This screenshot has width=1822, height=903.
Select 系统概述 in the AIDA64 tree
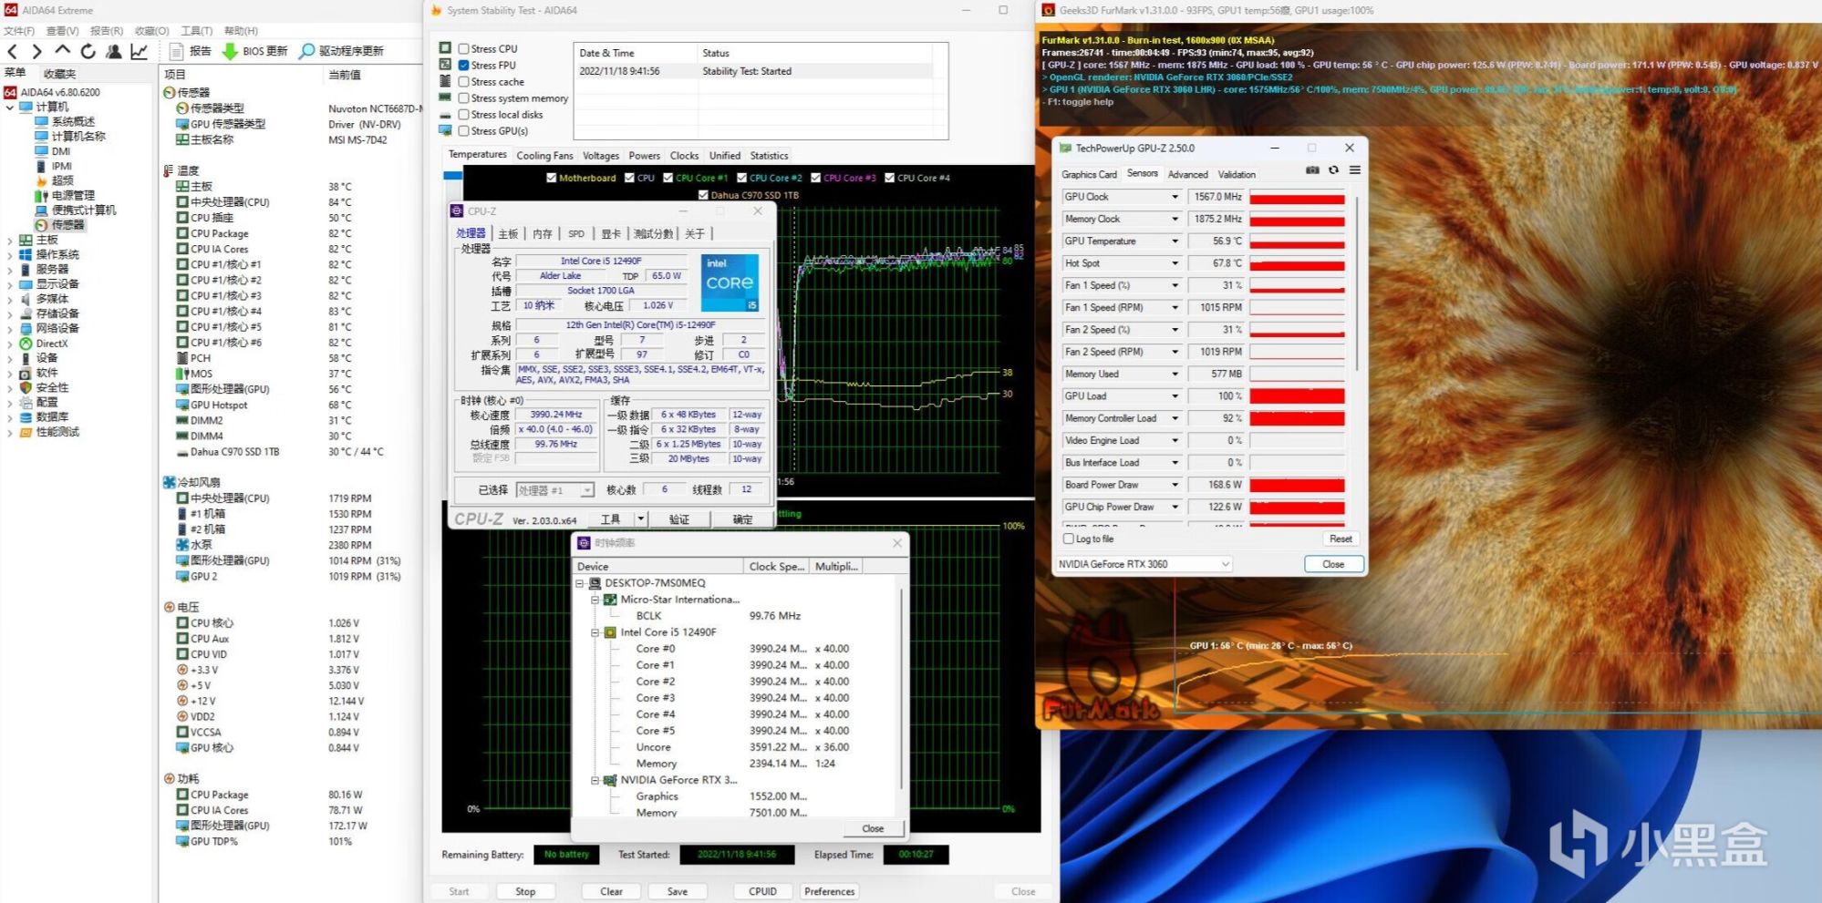coord(73,121)
